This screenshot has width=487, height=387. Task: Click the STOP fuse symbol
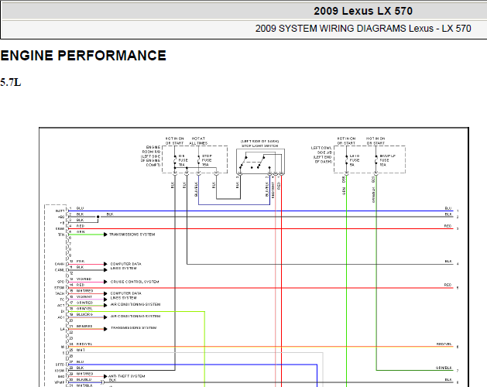pos(199,160)
